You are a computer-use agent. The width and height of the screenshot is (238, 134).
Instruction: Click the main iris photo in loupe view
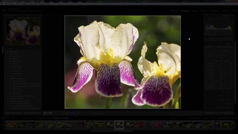pos(123,62)
